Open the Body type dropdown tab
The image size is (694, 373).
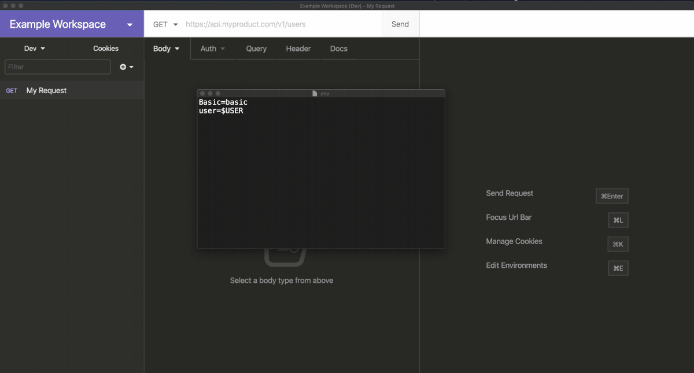[x=167, y=49]
